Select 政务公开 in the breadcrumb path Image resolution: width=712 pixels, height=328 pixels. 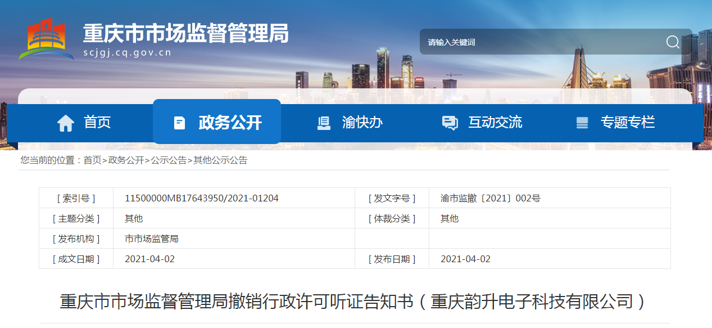126,160
